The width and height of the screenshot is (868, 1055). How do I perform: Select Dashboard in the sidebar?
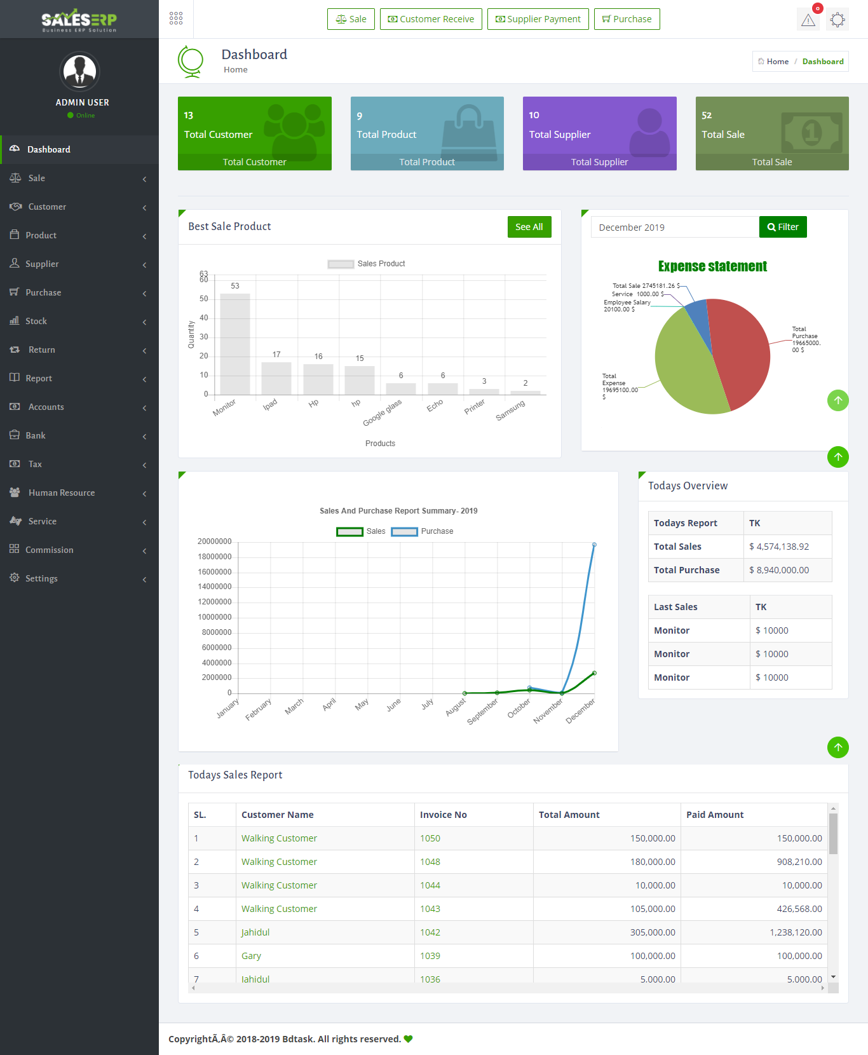(79, 149)
